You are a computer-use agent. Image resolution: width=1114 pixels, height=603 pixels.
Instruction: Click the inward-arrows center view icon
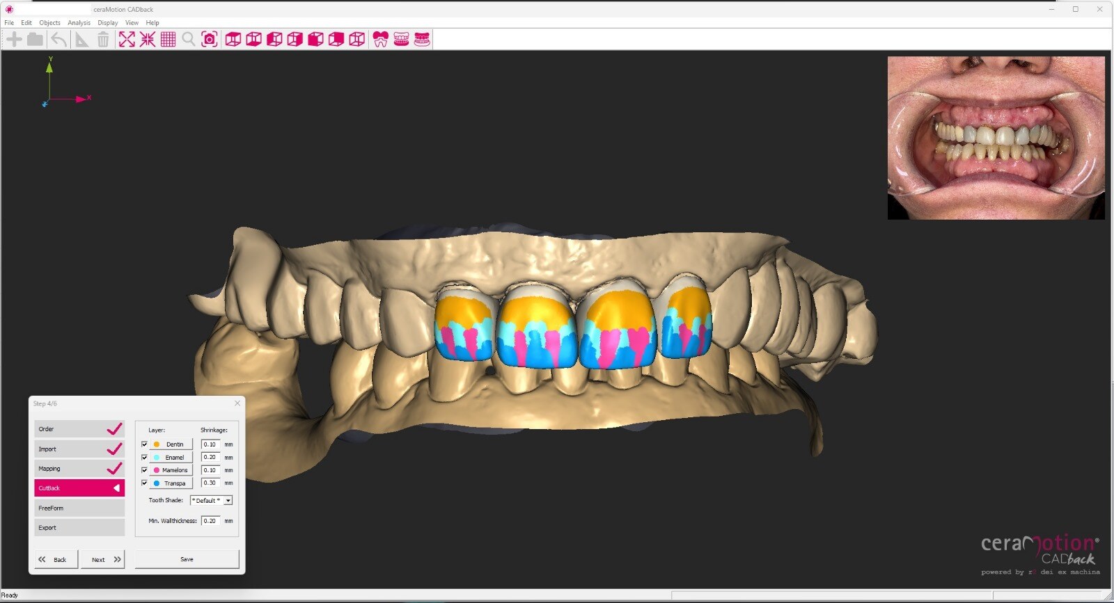[x=148, y=40]
